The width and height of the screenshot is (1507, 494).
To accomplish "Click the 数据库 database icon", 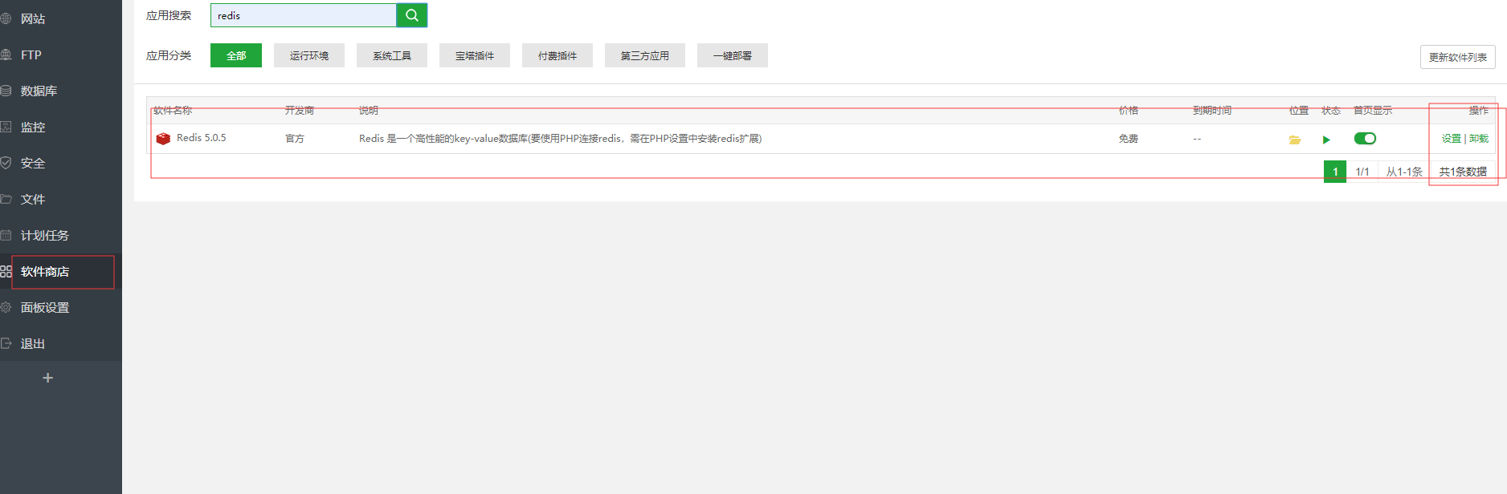I will (6, 91).
